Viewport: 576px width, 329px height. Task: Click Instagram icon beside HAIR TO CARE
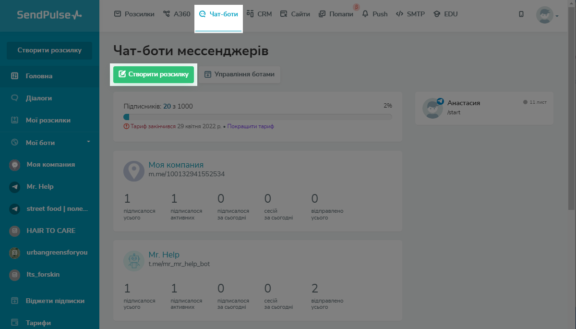[x=15, y=231]
